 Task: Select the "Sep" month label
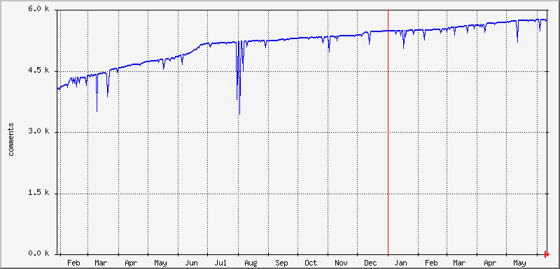coord(281,263)
